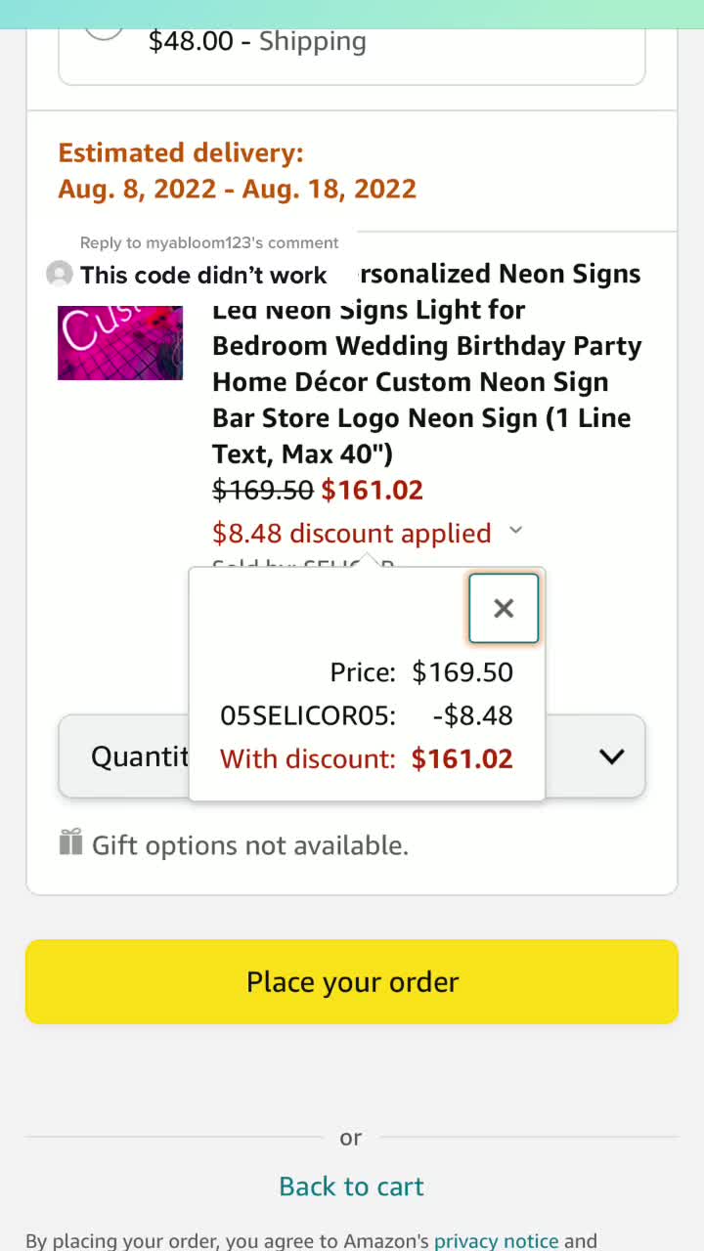This screenshot has width=704, height=1251.
Task: Click the Quantity dropdown arrow
Action: [x=611, y=756]
